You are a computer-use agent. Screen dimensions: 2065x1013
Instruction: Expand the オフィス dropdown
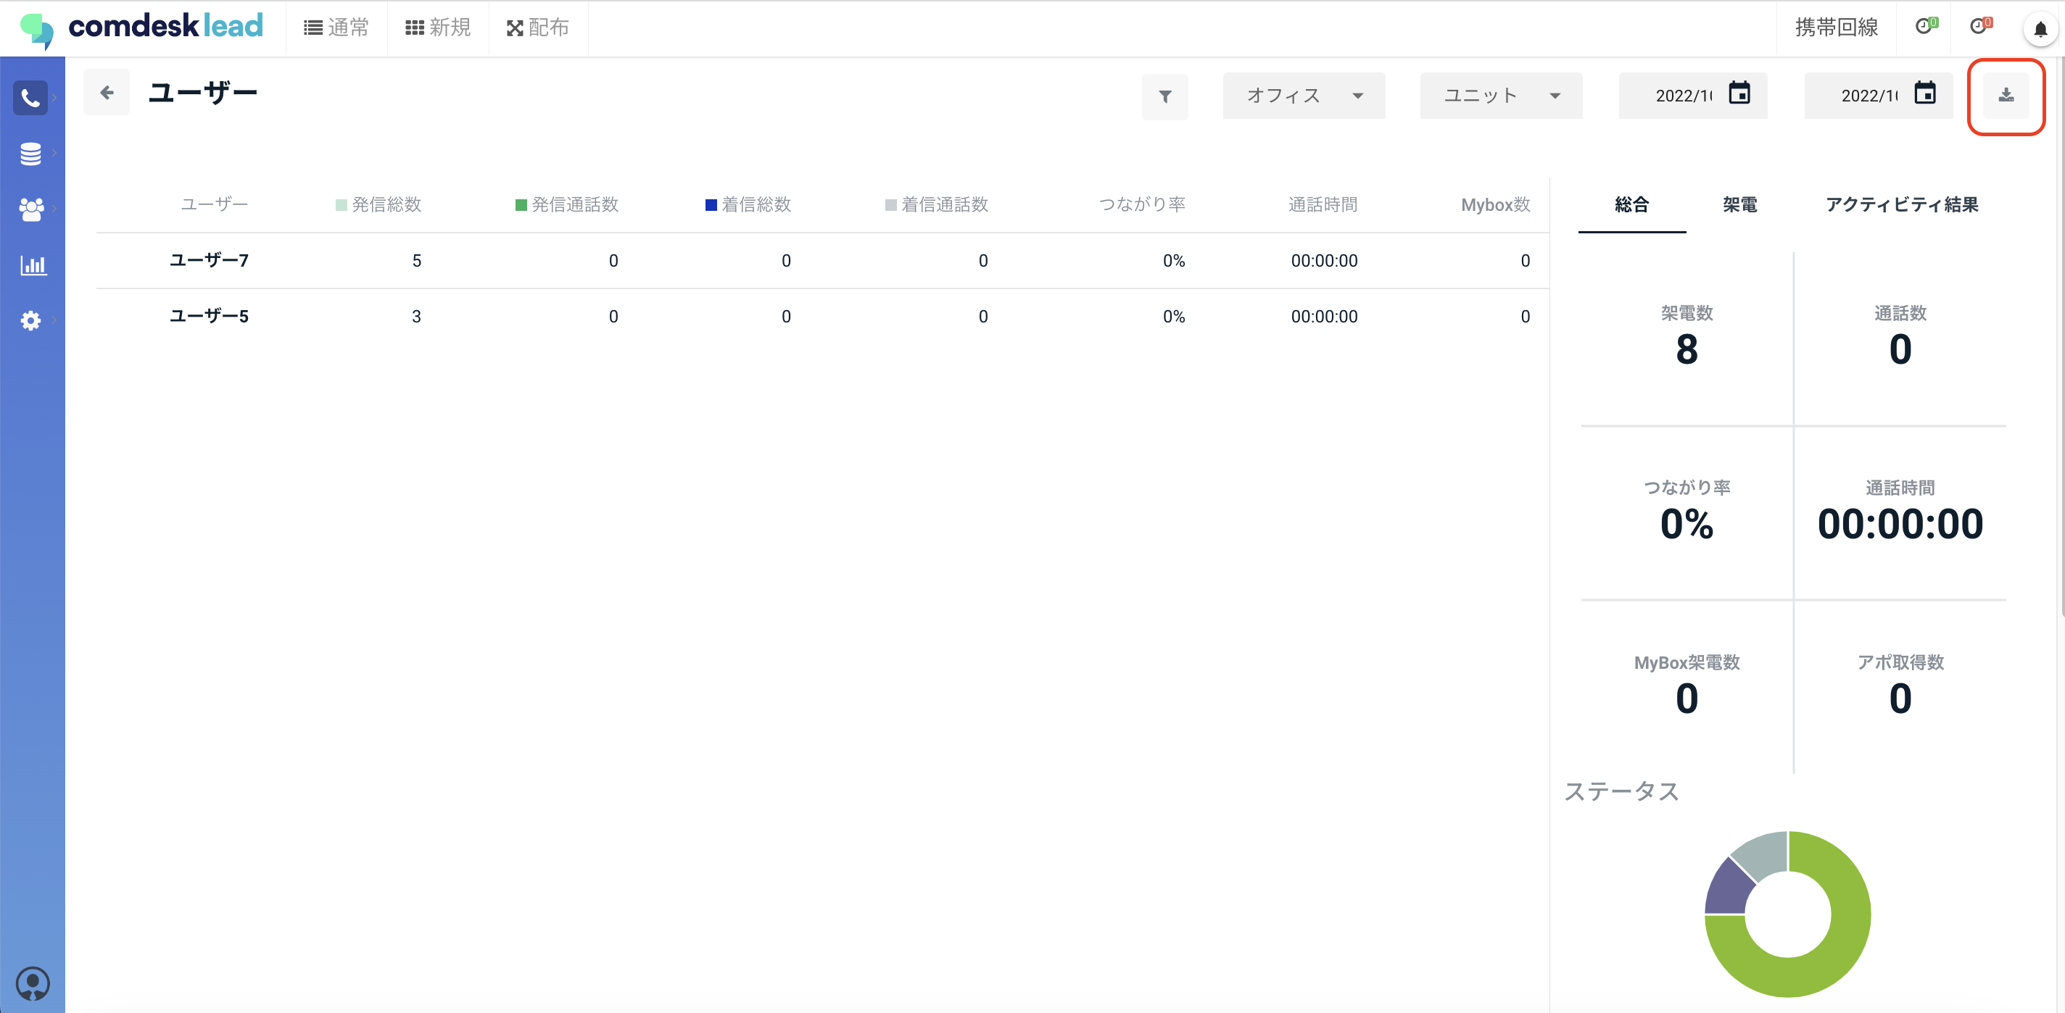click(x=1304, y=96)
